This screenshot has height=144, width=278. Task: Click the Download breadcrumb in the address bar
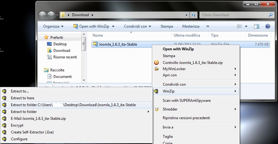(x=80, y=15)
